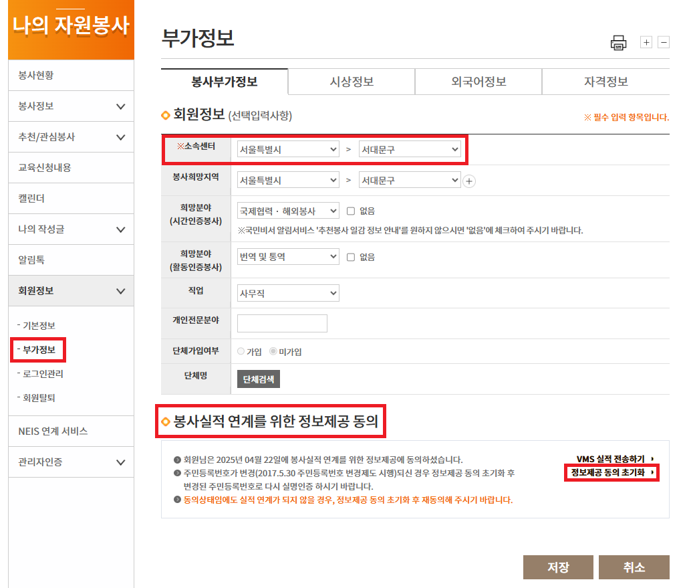Switch to the 외국어정보 tab

(478, 82)
